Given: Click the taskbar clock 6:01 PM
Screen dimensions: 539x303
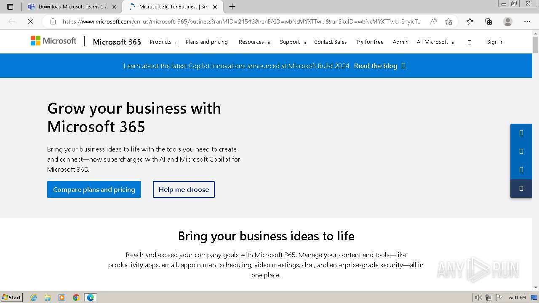Looking at the screenshot, I should [517, 298].
